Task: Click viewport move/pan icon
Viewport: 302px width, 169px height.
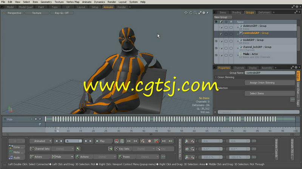Action: point(186,13)
